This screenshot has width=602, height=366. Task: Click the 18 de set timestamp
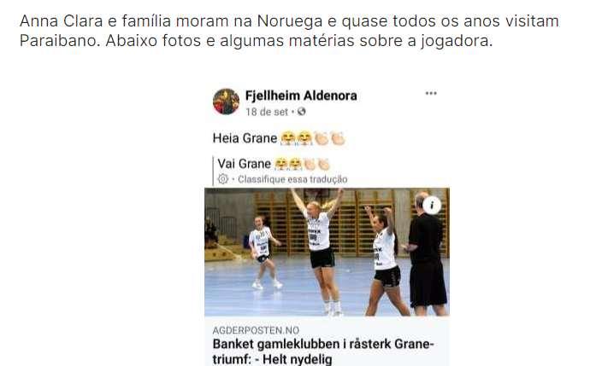click(x=267, y=112)
